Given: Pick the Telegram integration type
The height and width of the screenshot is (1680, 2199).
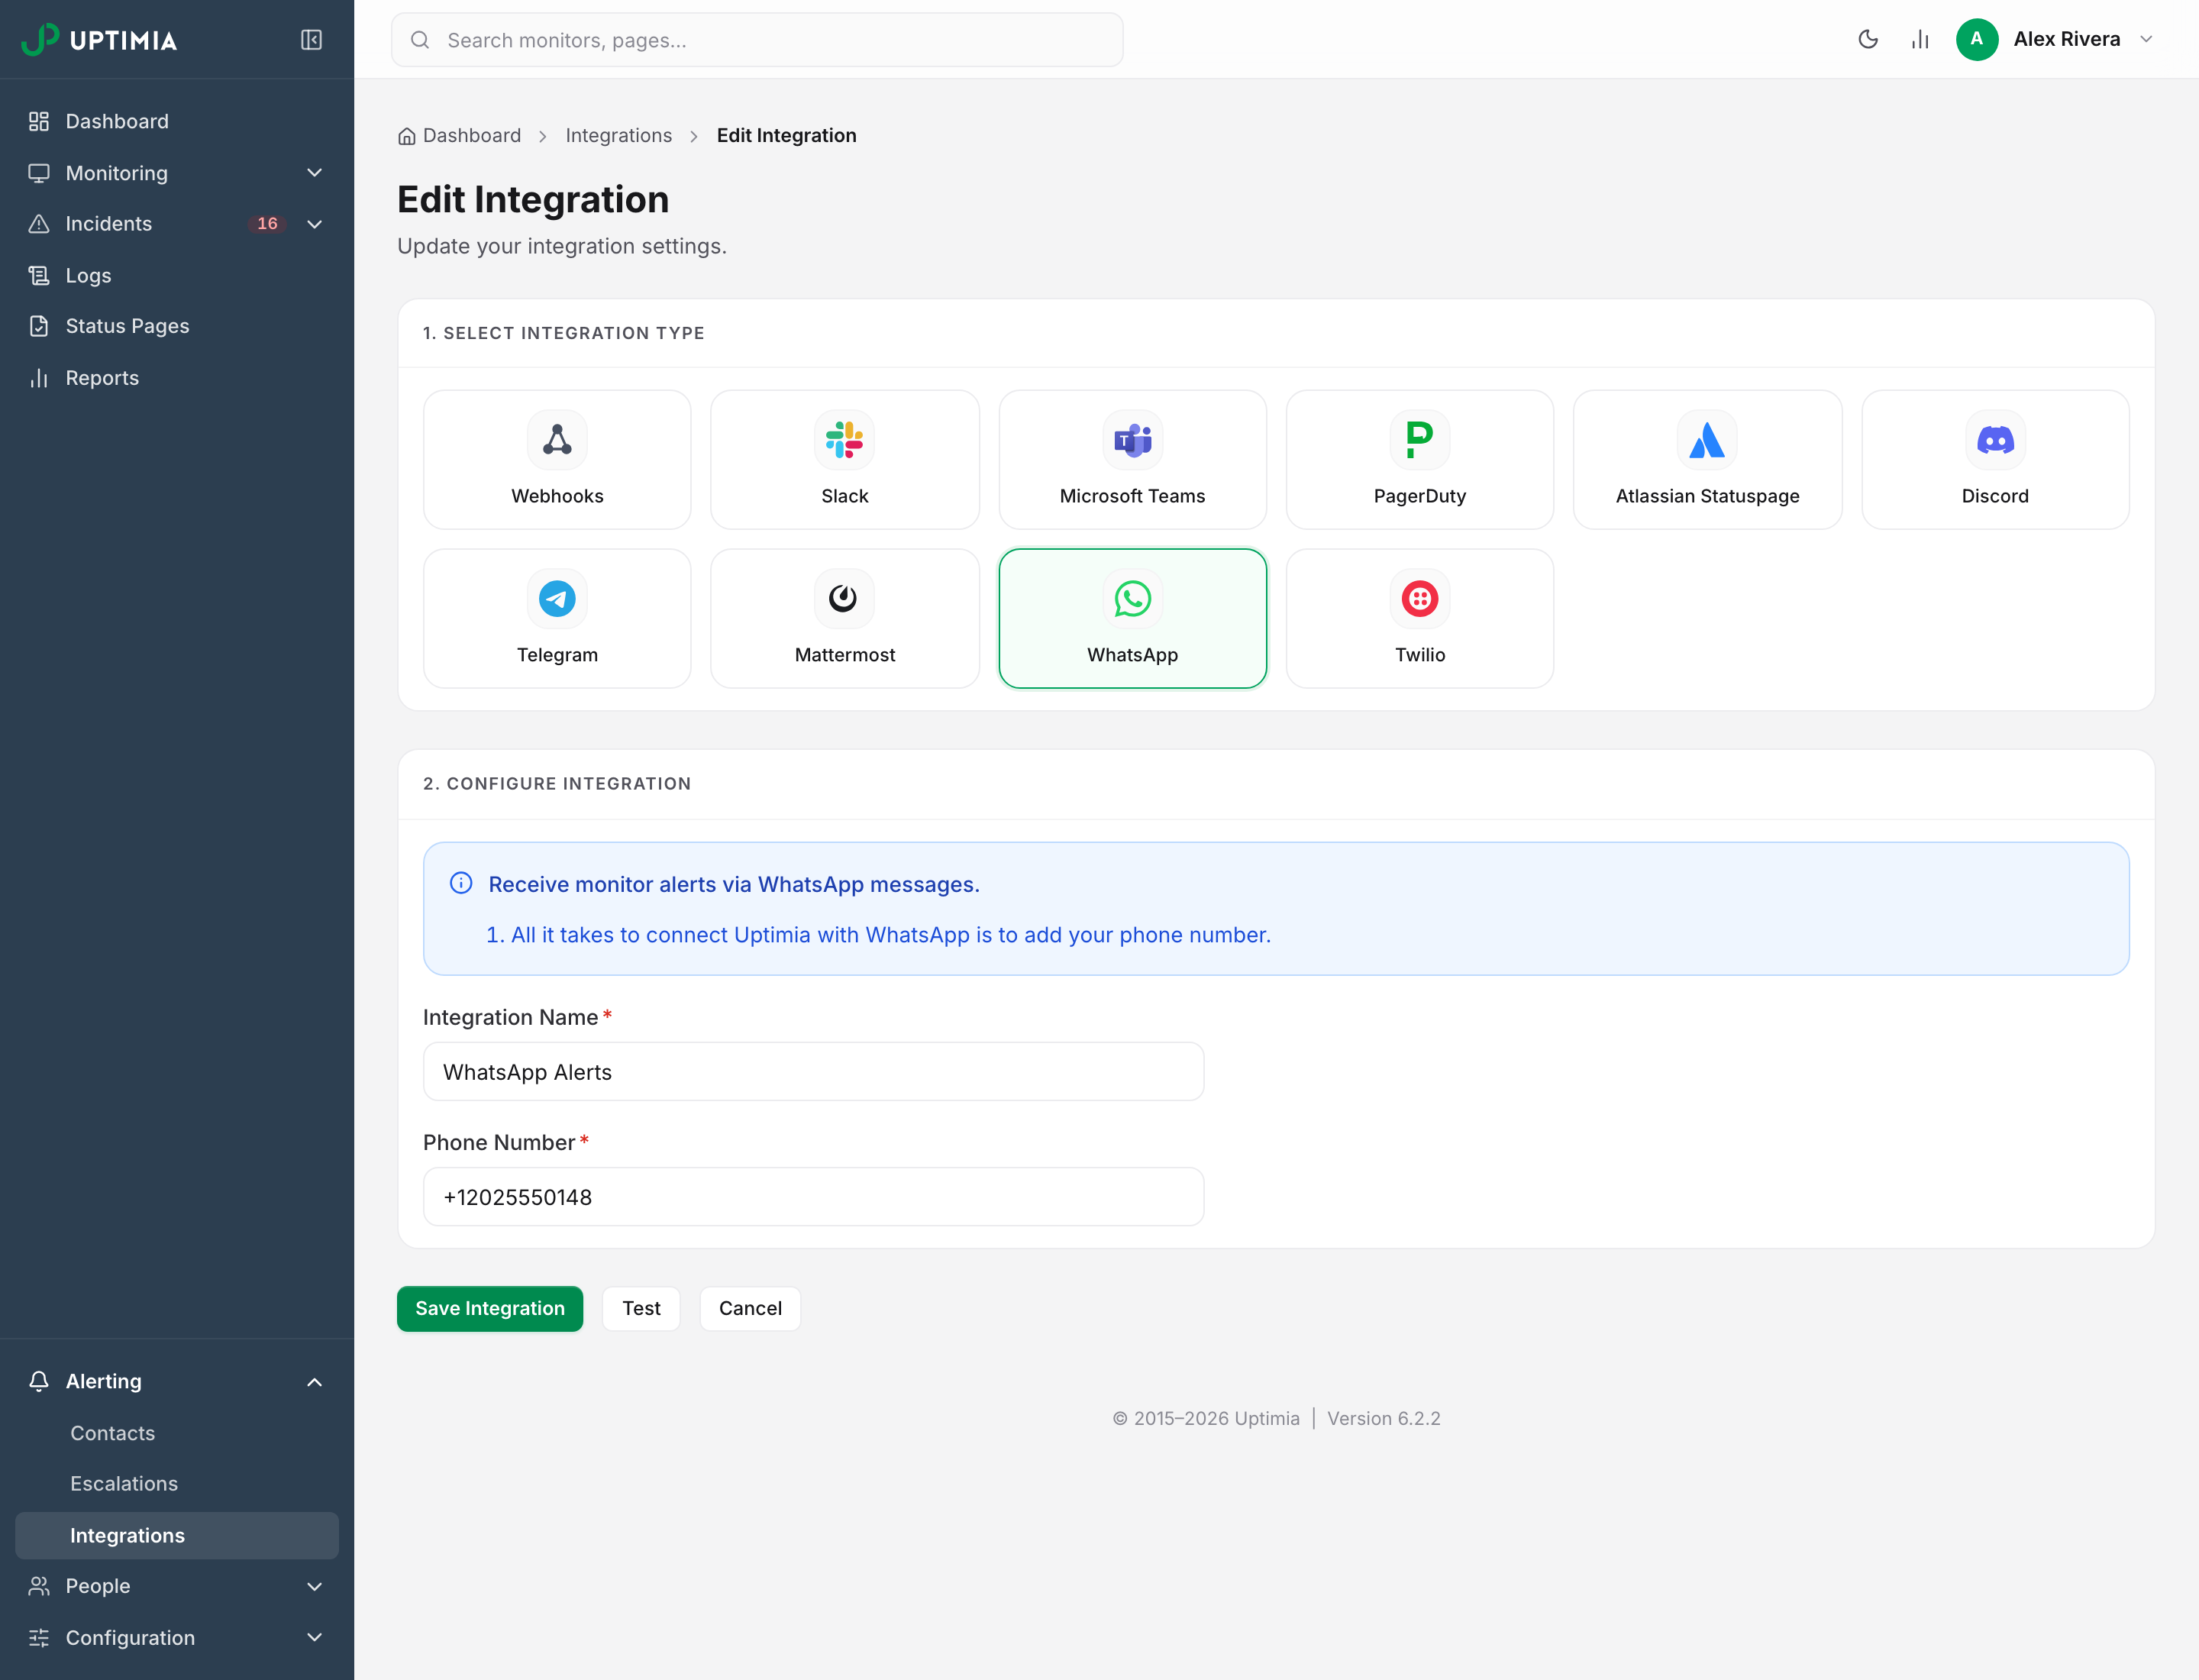Looking at the screenshot, I should [557, 619].
